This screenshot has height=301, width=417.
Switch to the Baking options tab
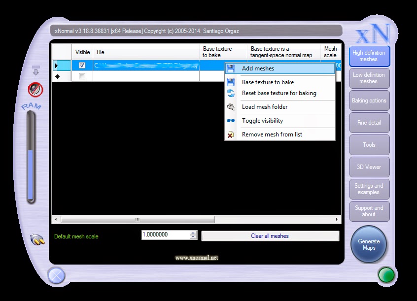(369, 100)
